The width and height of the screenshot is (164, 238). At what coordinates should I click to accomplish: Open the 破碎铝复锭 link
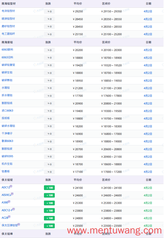point(8,65)
